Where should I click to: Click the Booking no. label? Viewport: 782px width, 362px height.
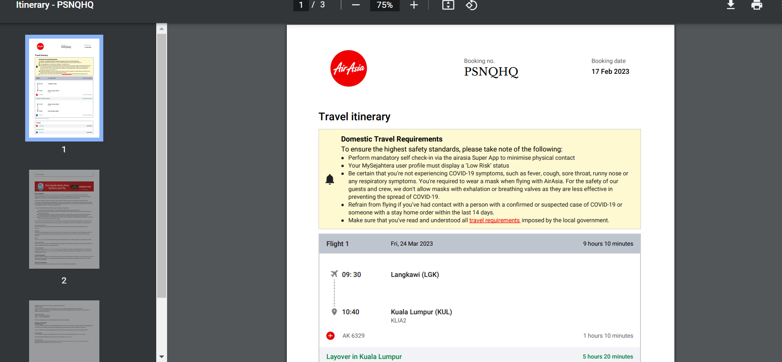click(479, 61)
